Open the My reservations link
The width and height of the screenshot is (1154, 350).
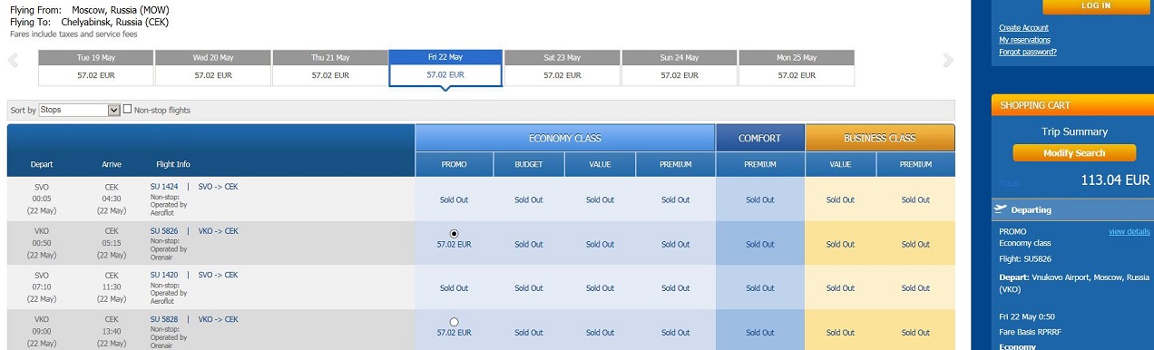point(1024,40)
